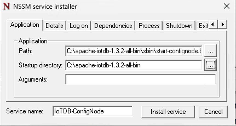This screenshot has width=236, height=126.
Task: Open the Shutdown tab
Action: [x=179, y=26]
